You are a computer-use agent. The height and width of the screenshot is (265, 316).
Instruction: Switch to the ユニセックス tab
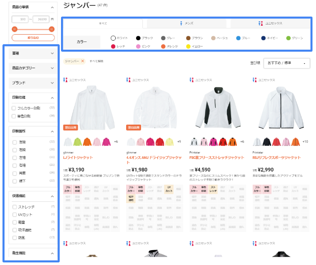click(270, 23)
